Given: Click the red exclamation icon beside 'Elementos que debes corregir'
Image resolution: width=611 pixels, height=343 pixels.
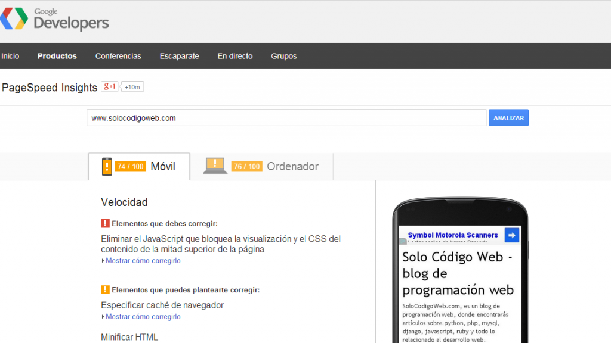Looking at the screenshot, I should tap(105, 224).
